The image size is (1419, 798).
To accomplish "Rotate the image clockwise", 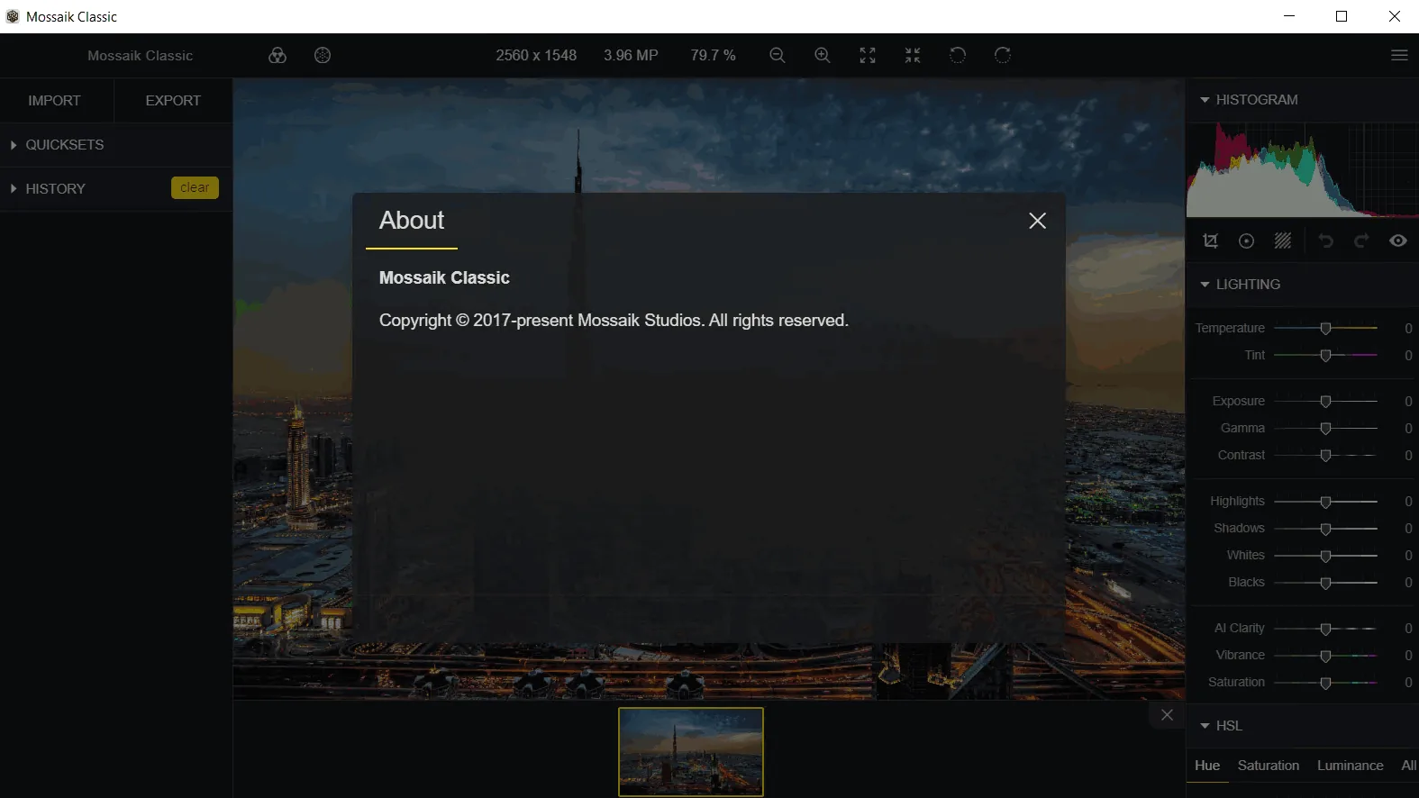I will (1003, 56).
